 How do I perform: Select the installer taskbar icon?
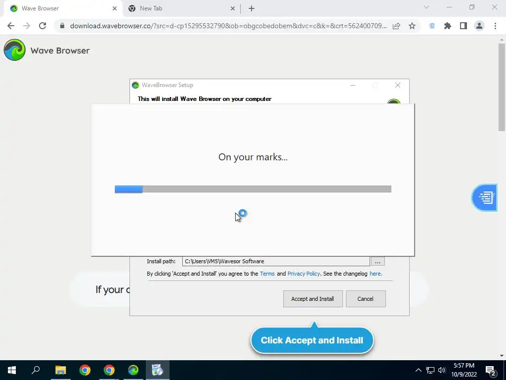tap(158, 370)
